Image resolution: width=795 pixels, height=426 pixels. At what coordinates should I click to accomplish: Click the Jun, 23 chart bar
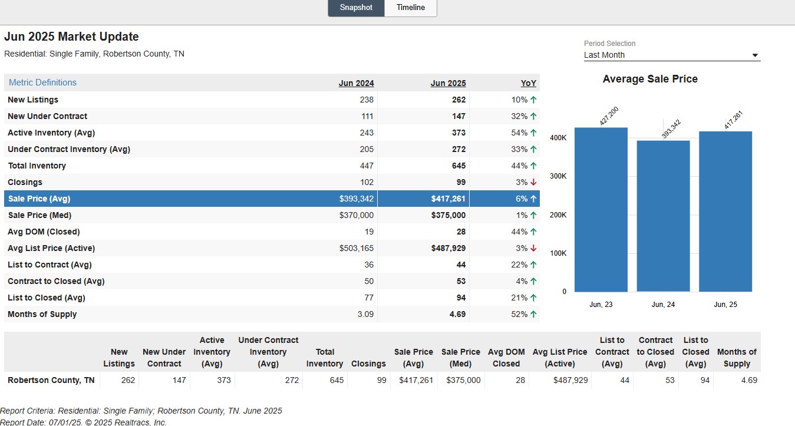pos(601,209)
